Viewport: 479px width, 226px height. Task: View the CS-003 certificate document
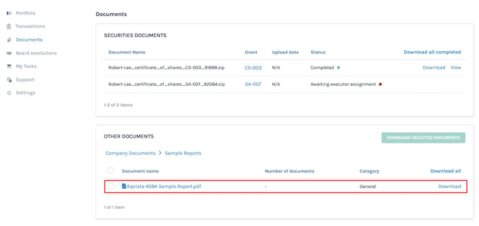click(x=456, y=68)
